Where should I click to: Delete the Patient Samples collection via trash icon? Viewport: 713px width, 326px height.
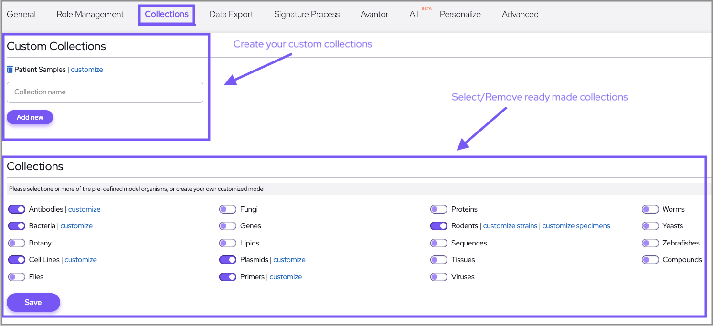pyautogui.click(x=10, y=70)
